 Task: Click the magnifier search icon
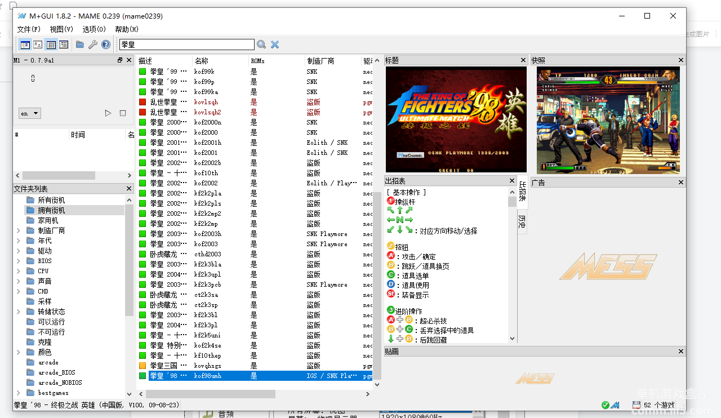(x=261, y=45)
